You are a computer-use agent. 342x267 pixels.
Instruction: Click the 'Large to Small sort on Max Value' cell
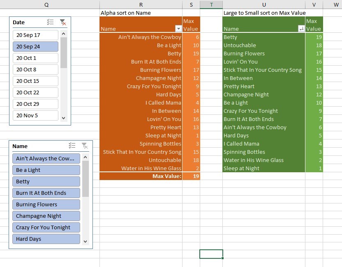pos(264,13)
